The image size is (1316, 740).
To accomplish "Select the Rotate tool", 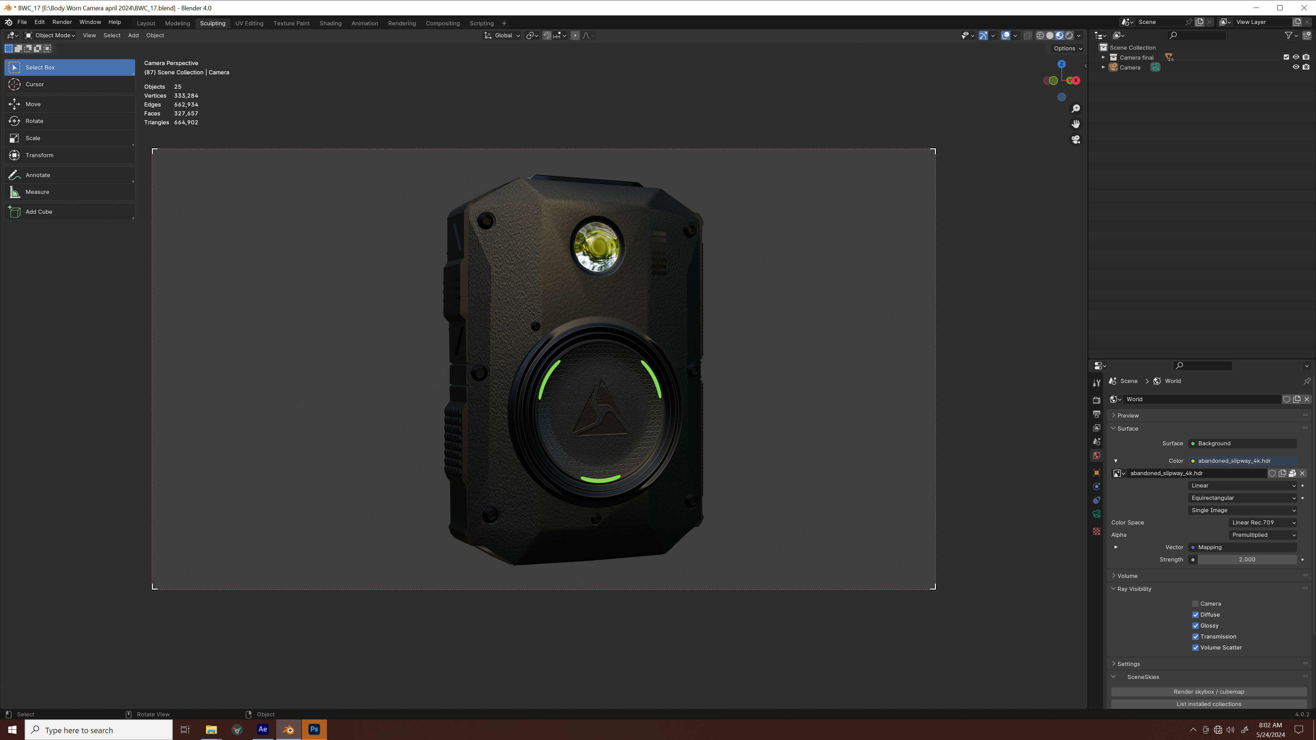I will [x=34, y=121].
